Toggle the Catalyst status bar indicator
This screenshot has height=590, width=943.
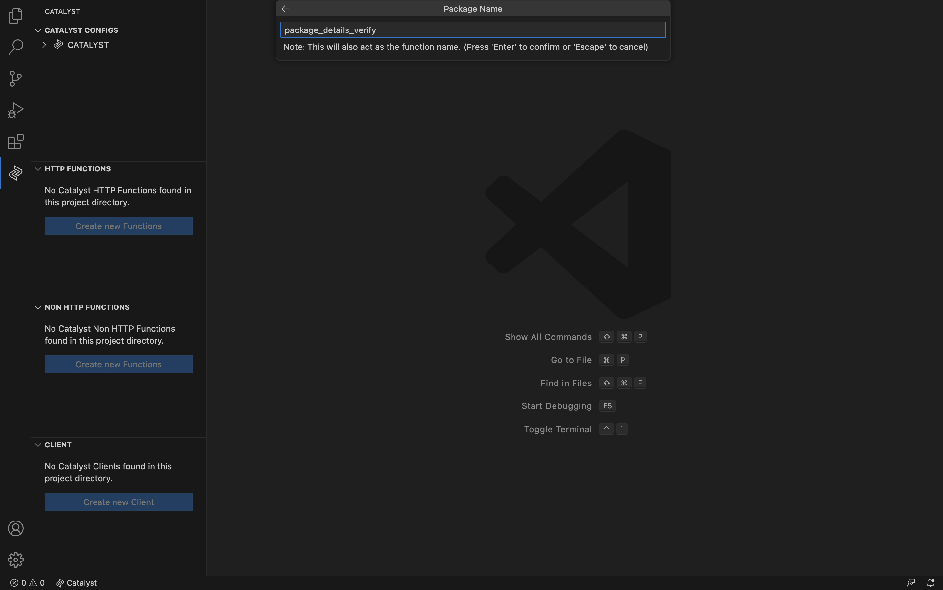[x=76, y=583]
